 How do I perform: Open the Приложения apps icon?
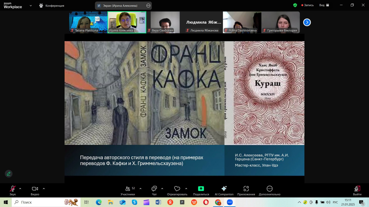tap(246, 189)
